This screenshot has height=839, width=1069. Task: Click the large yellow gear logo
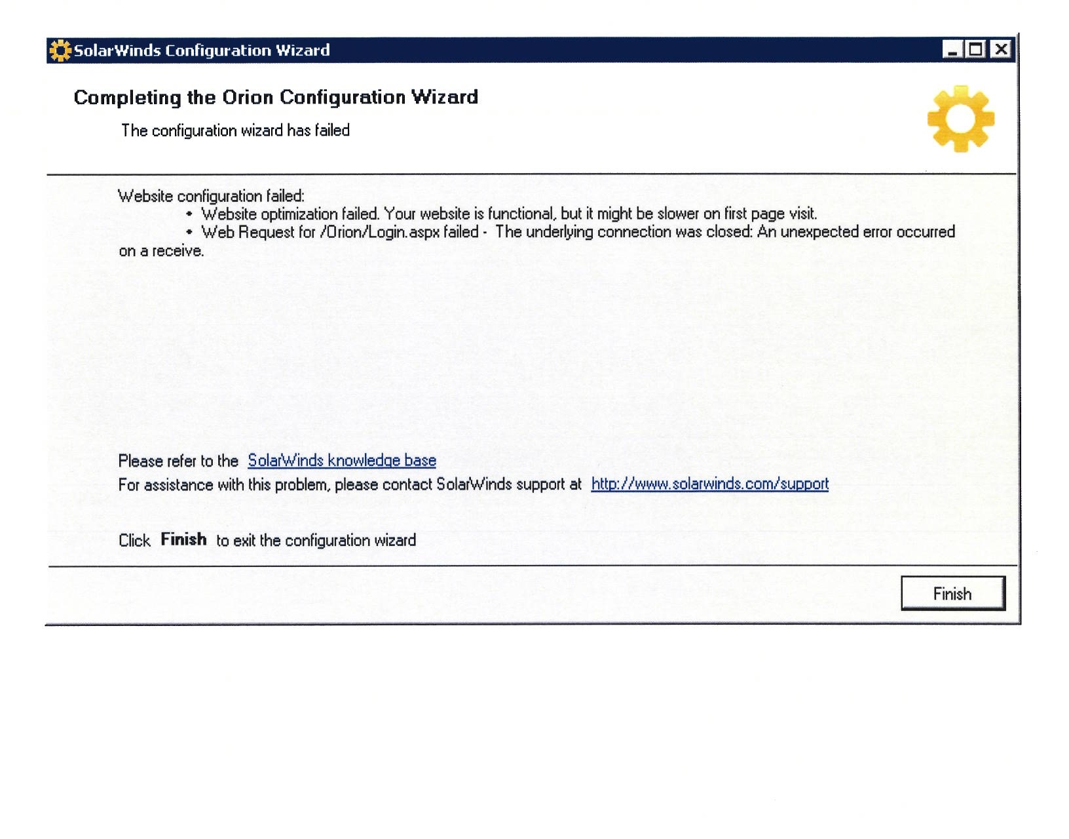[x=961, y=119]
